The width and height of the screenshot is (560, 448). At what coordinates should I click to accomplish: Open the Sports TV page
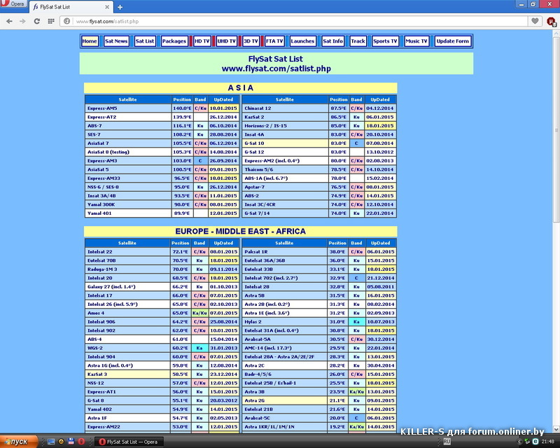point(386,41)
